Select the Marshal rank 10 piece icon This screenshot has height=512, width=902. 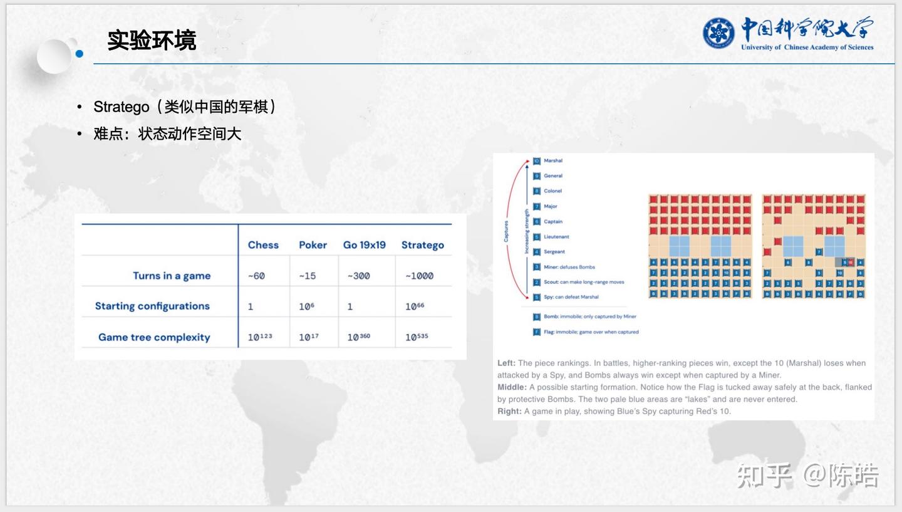coord(537,160)
